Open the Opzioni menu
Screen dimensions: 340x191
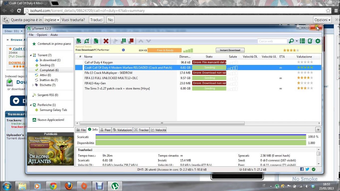point(42,35)
